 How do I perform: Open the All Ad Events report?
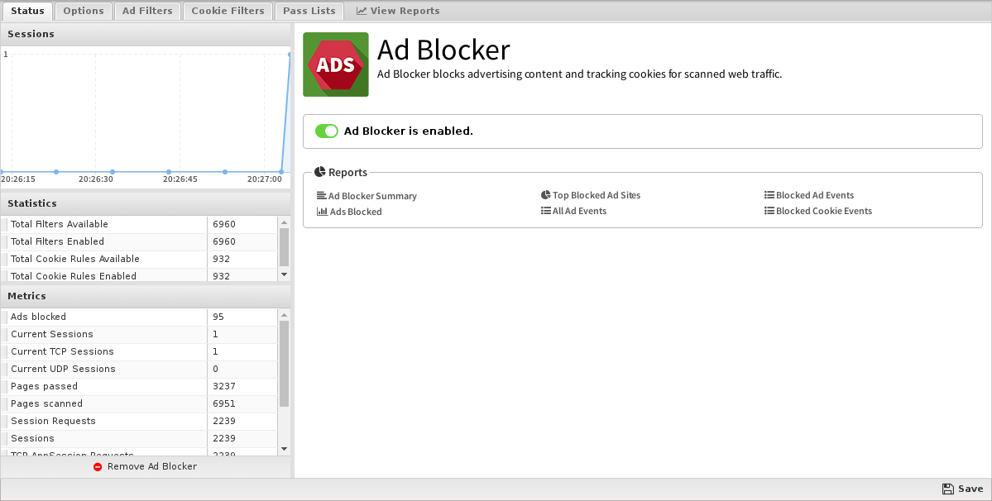coord(579,211)
